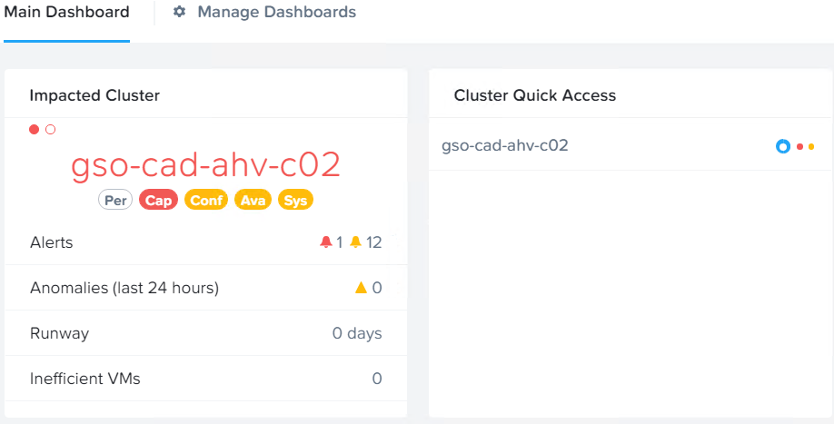Click the red status dot in Cluster Quick Access
Viewport: 834px width, 424px height.
(799, 147)
